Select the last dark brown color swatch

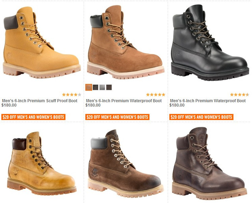[x=109, y=87]
